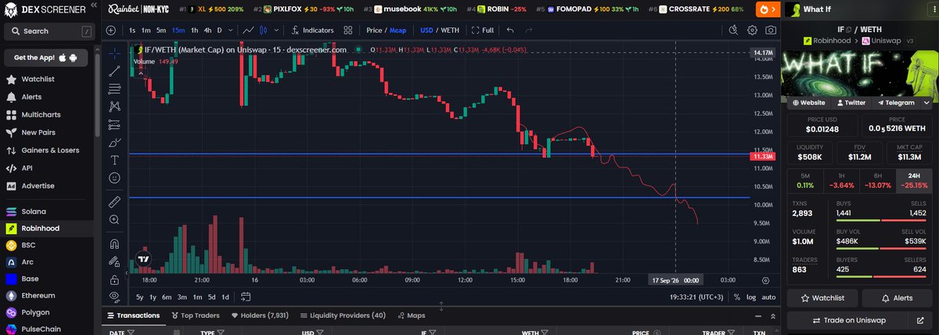Viewport: 939px width, 335px height.
Task: Open the time interval dropdown arrow
Action: pyautogui.click(x=230, y=31)
